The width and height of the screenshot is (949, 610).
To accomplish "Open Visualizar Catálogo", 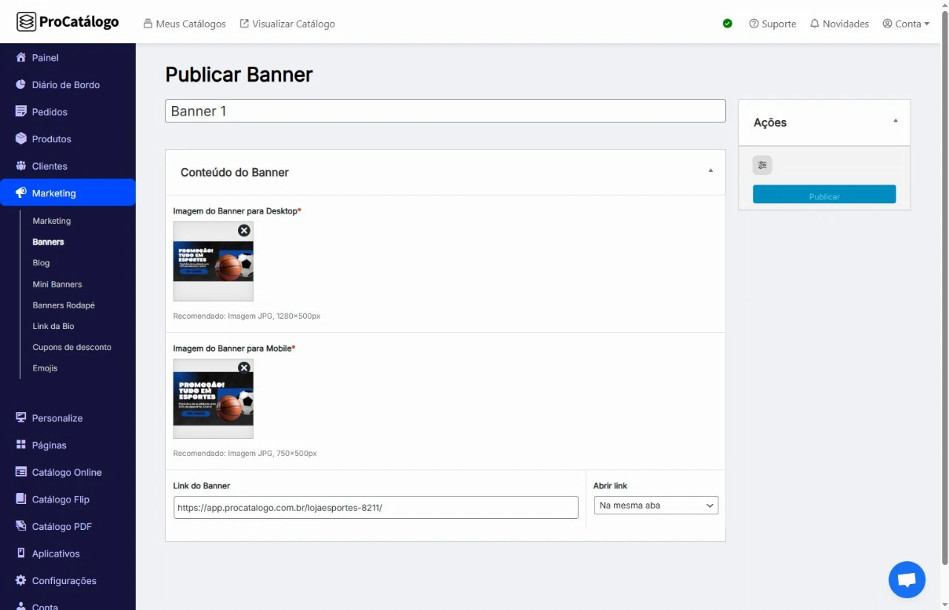I will pyautogui.click(x=288, y=24).
